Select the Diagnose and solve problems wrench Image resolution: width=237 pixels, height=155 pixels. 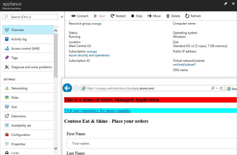click(7, 67)
